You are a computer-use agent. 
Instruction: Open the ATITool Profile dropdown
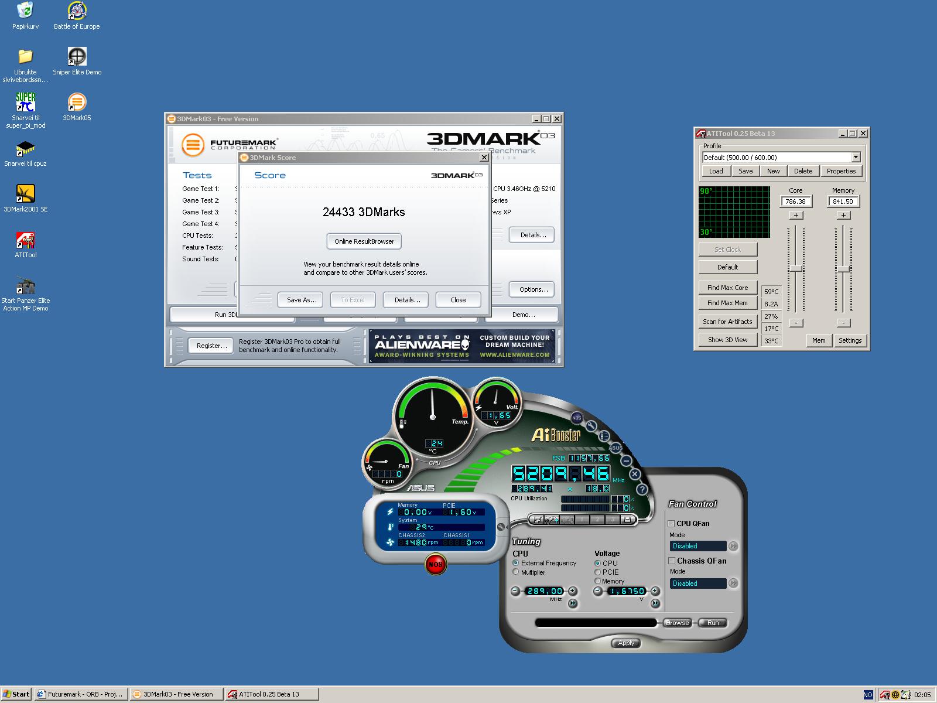[856, 157]
